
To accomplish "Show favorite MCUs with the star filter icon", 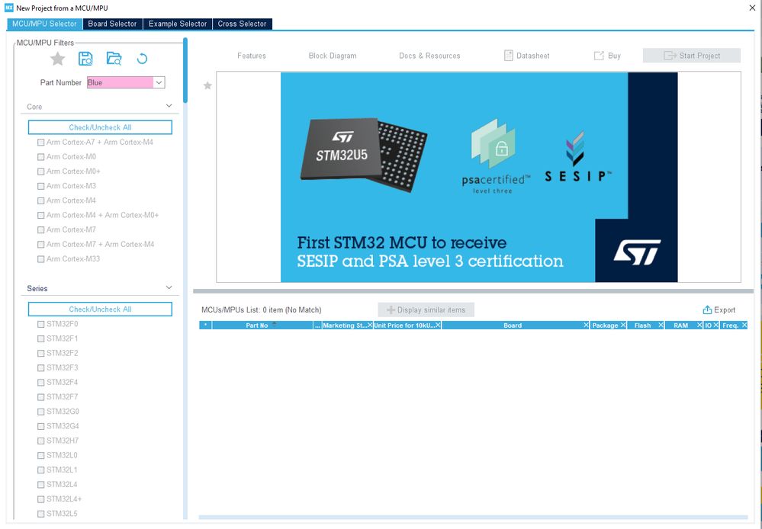I will [x=57, y=59].
